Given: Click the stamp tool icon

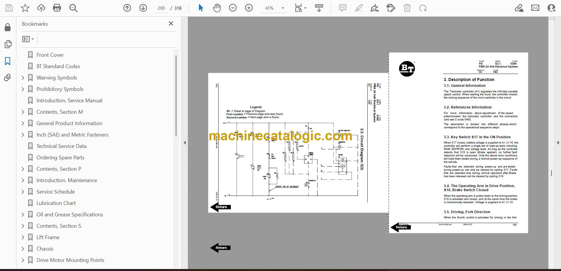Looking at the screenshot, I should (x=391, y=8).
